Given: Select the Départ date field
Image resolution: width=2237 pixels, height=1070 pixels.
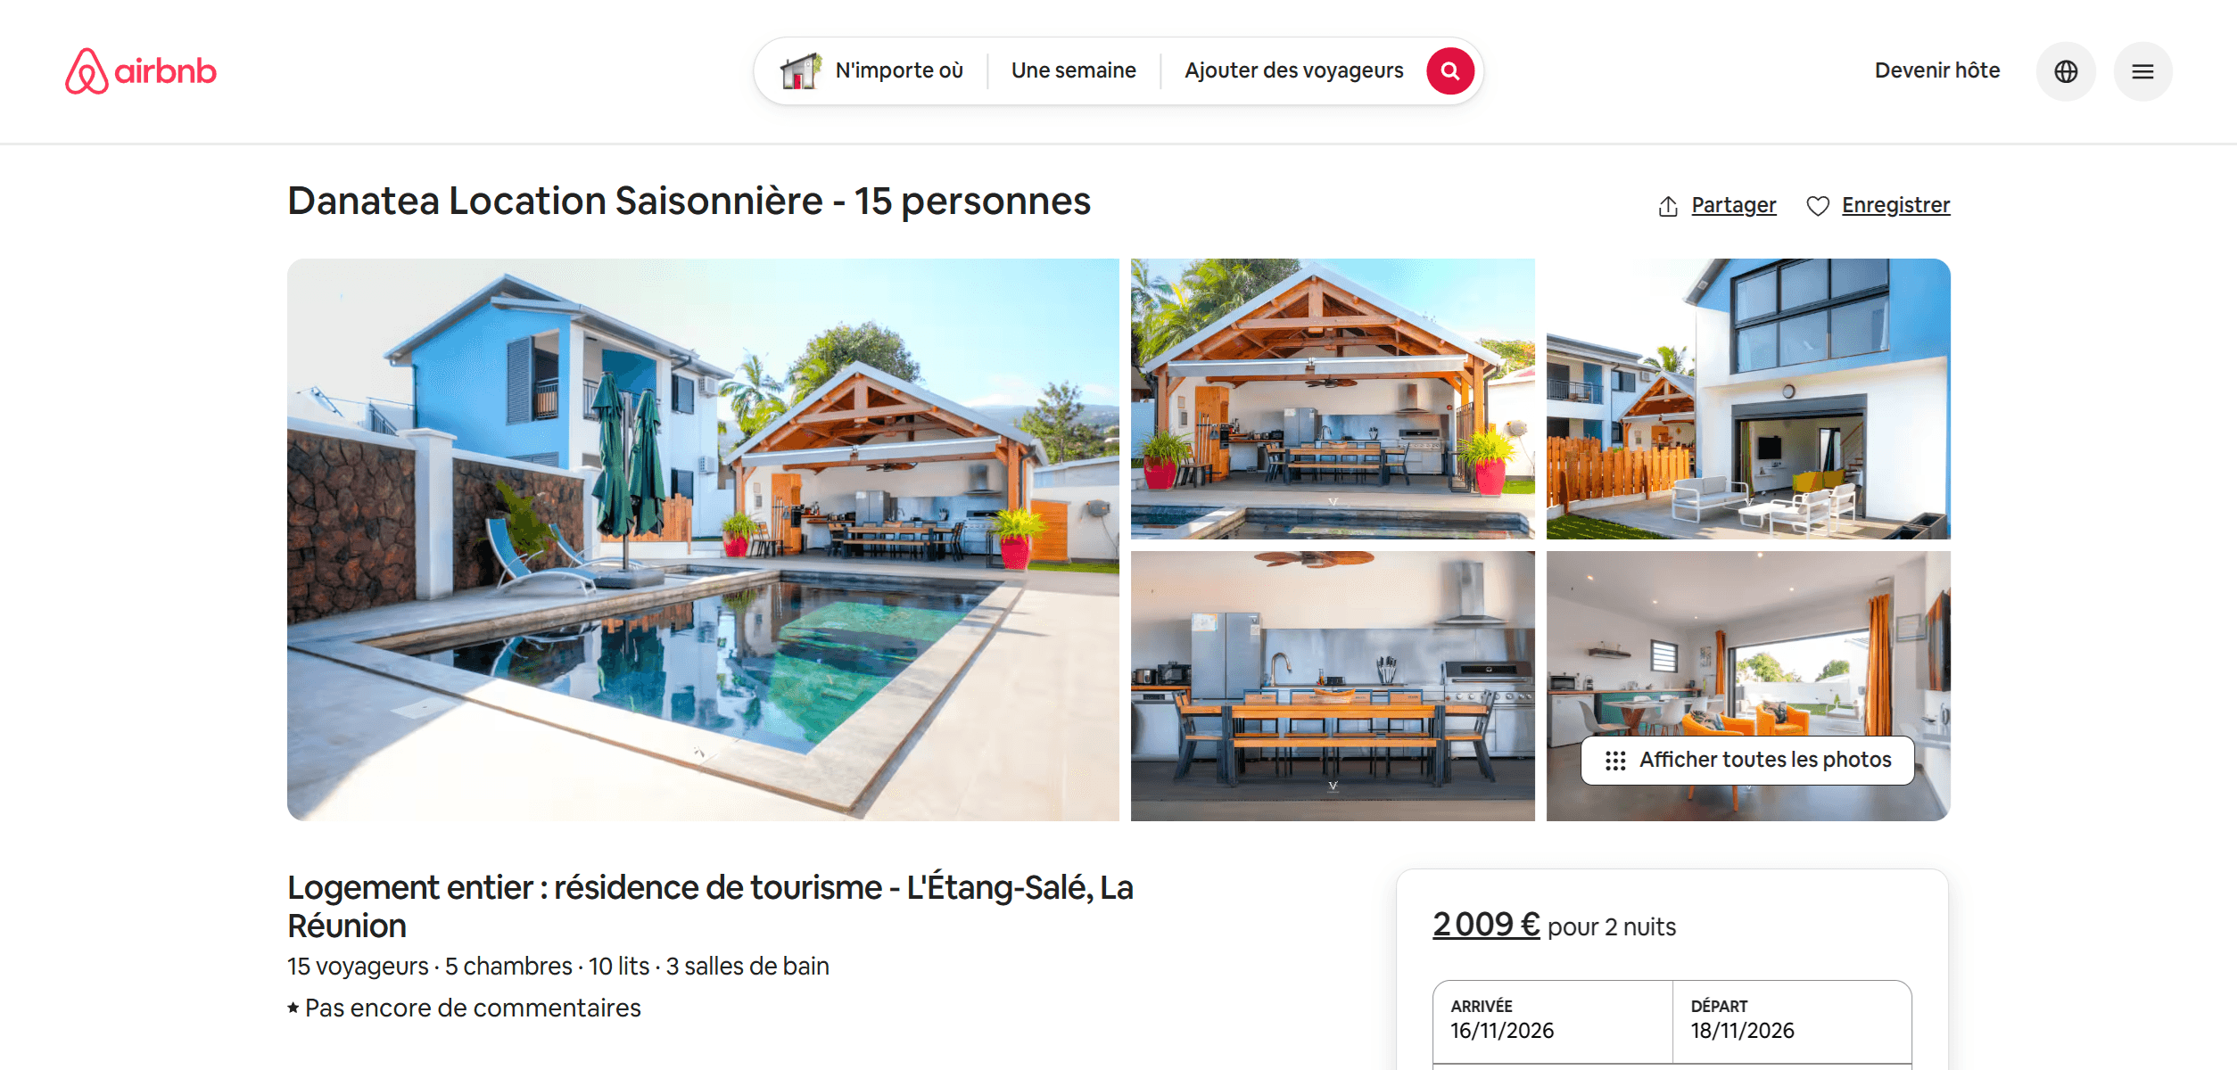Looking at the screenshot, I should pos(1792,1021).
